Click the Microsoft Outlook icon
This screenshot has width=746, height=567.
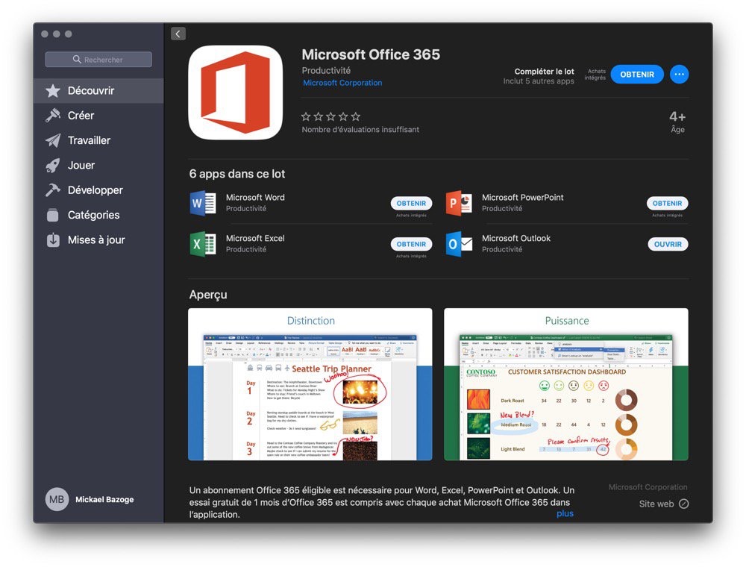click(459, 244)
